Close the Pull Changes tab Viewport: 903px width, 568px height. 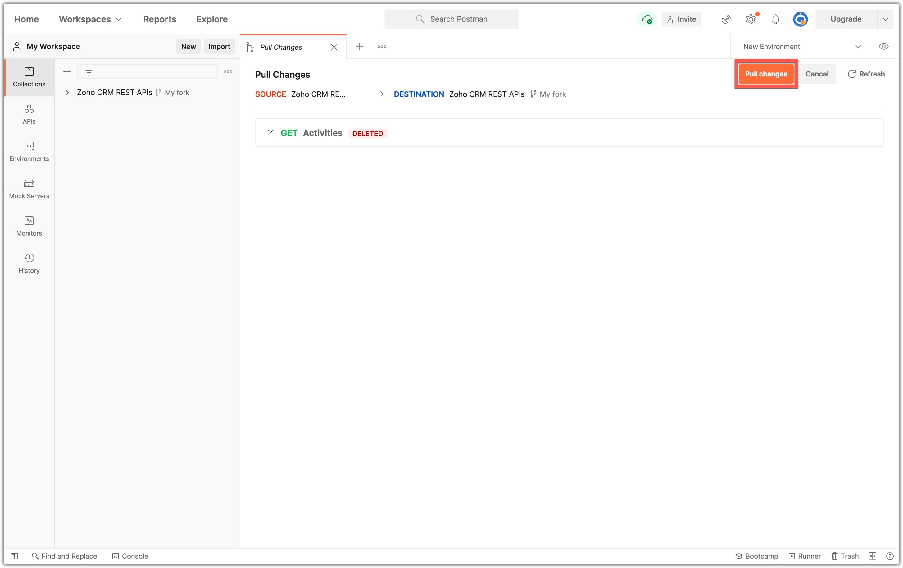coord(334,47)
